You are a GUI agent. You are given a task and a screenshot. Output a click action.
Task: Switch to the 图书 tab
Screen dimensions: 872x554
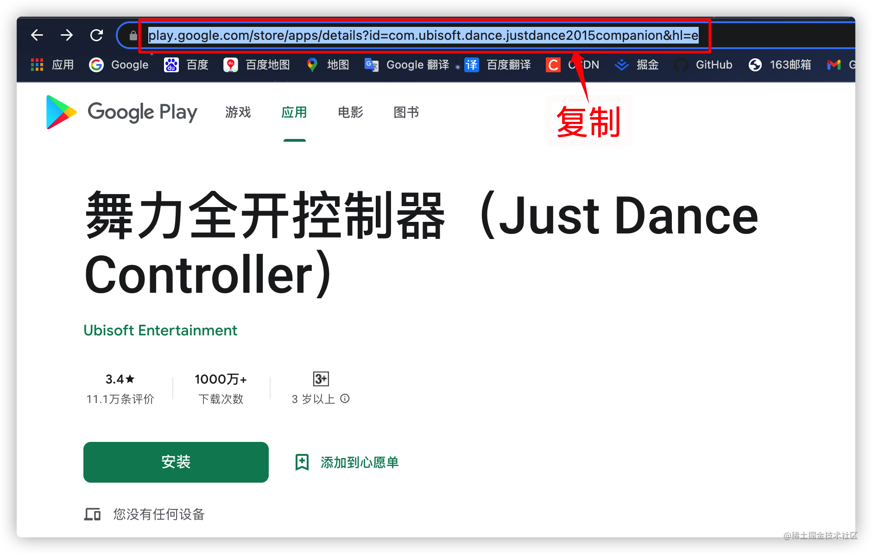pyautogui.click(x=406, y=112)
